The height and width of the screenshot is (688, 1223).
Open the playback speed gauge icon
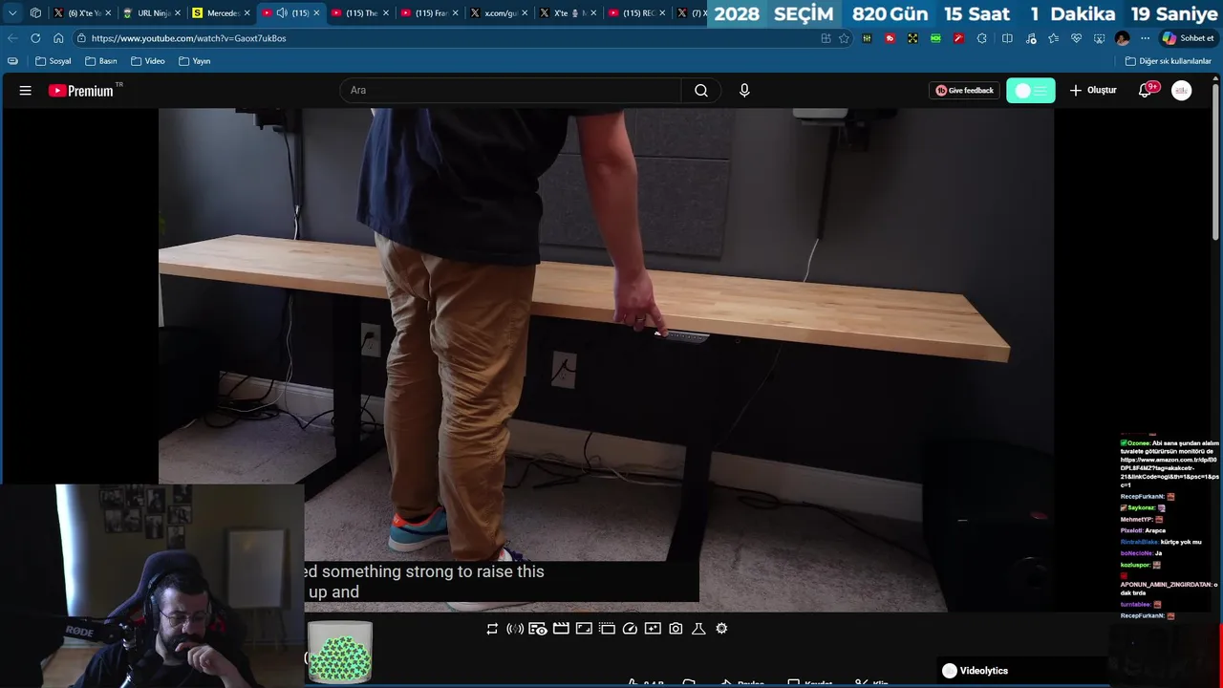[630, 629]
